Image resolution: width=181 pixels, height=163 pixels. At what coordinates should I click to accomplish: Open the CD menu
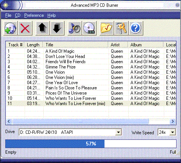coord(18,15)
